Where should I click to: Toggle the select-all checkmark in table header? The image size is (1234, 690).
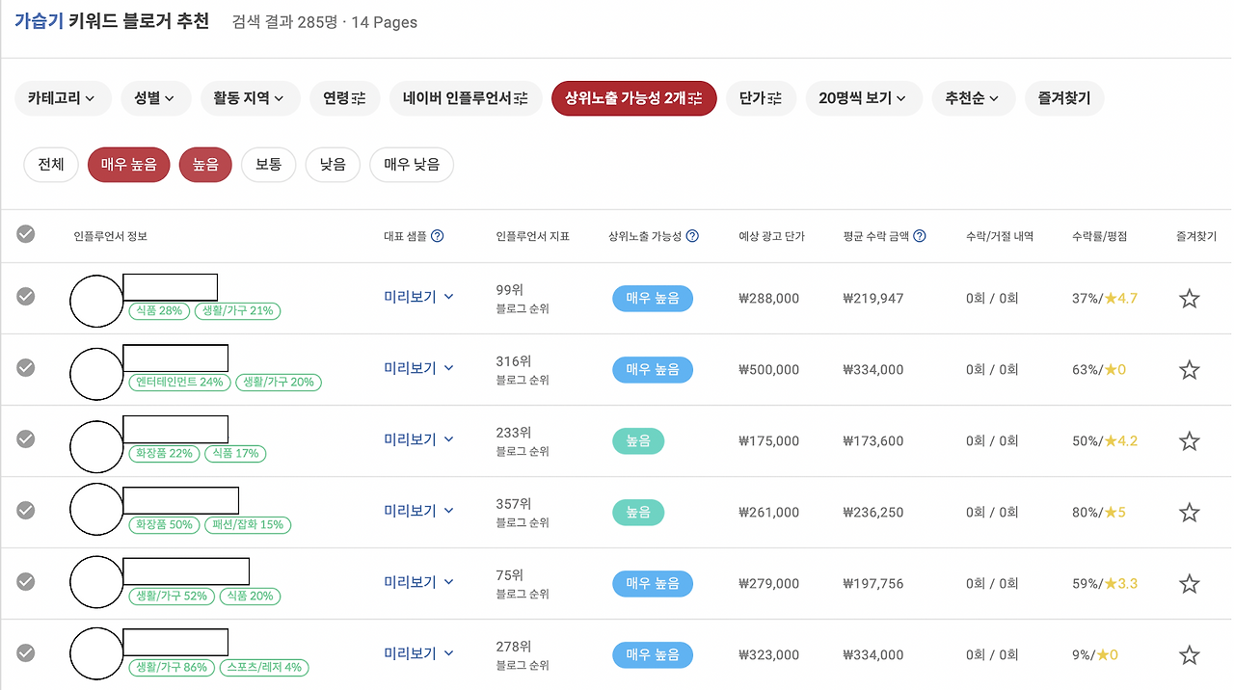pyautogui.click(x=26, y=234)
